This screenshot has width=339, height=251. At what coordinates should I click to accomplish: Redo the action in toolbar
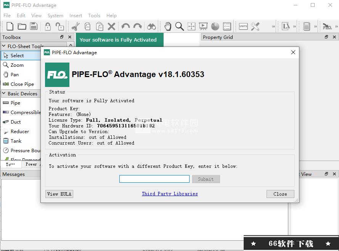(138, 26)
